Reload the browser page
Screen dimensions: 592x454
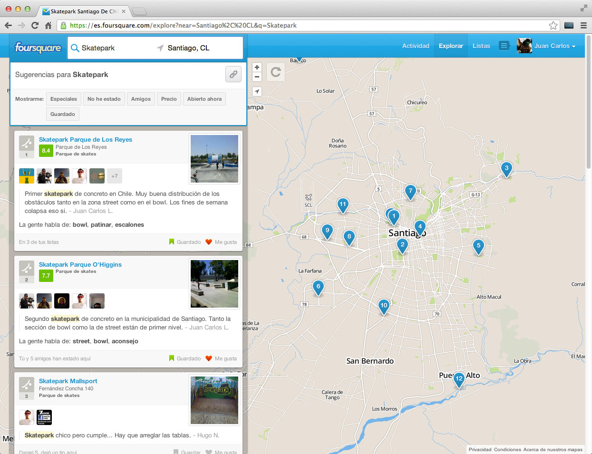(x=35, y=25)
